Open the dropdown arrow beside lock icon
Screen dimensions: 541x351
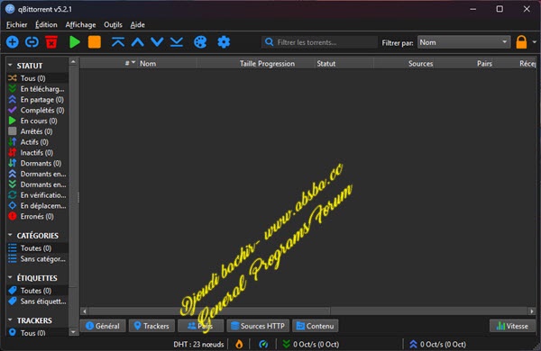tap(535, 42)
